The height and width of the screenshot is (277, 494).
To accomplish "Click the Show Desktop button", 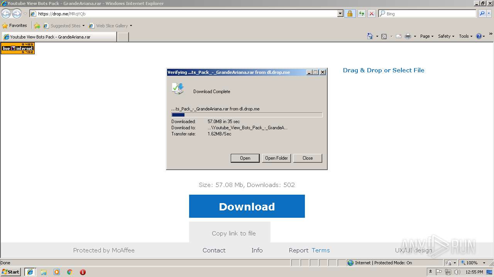I will pos(490,272).
